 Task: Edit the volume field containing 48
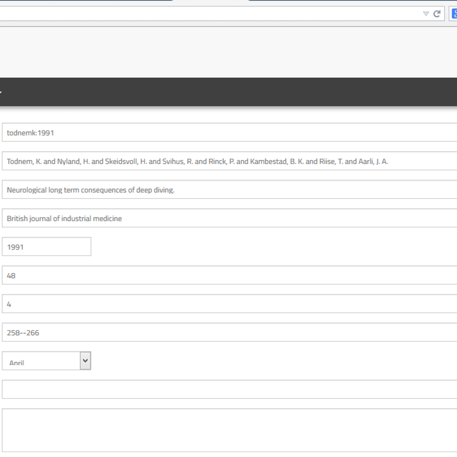coord(228,275)
